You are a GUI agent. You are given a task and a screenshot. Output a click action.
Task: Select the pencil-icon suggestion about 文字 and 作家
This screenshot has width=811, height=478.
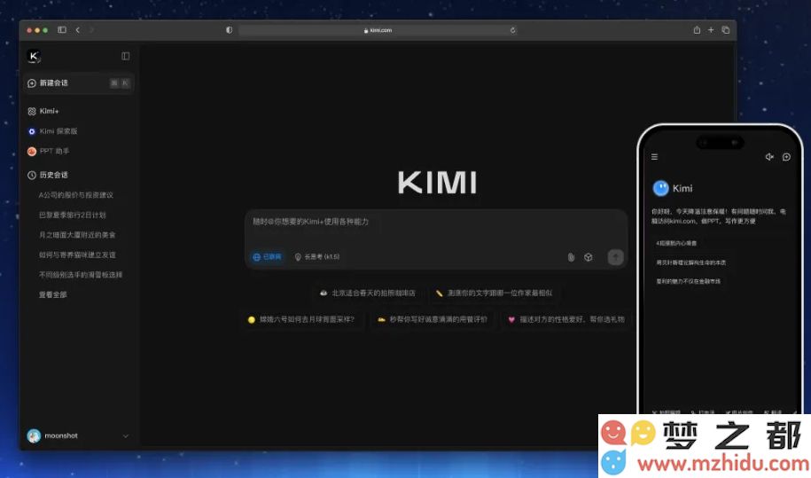click(494, 293)
